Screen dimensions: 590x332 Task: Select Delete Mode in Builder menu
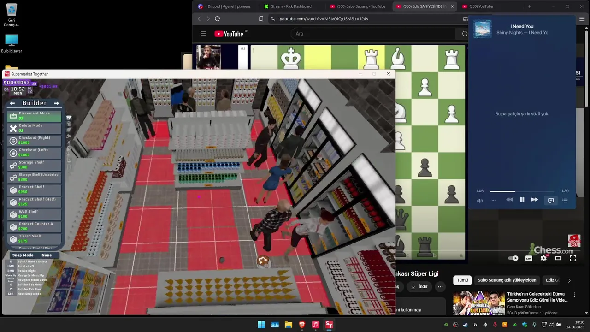pos(34,128)
